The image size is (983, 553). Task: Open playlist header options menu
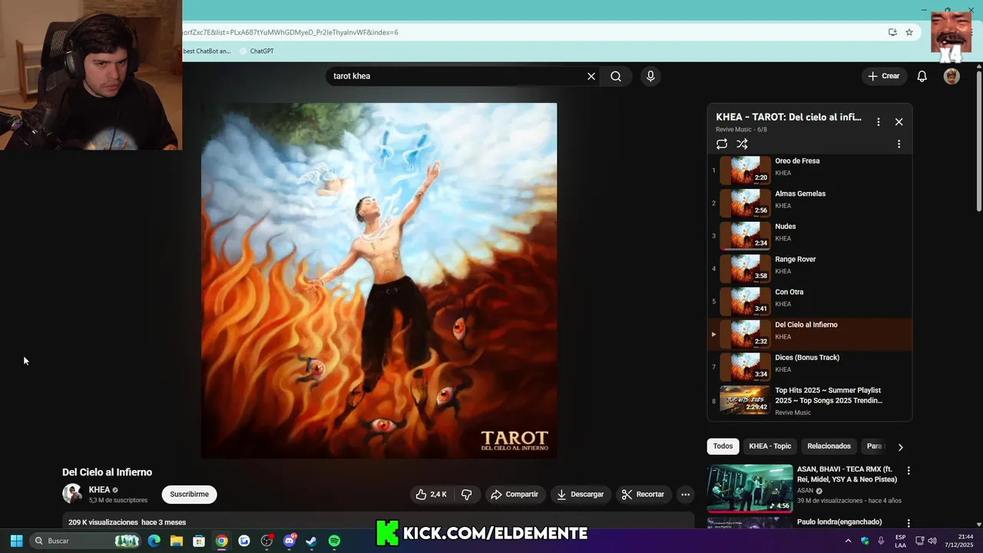[x=879, y=121]
